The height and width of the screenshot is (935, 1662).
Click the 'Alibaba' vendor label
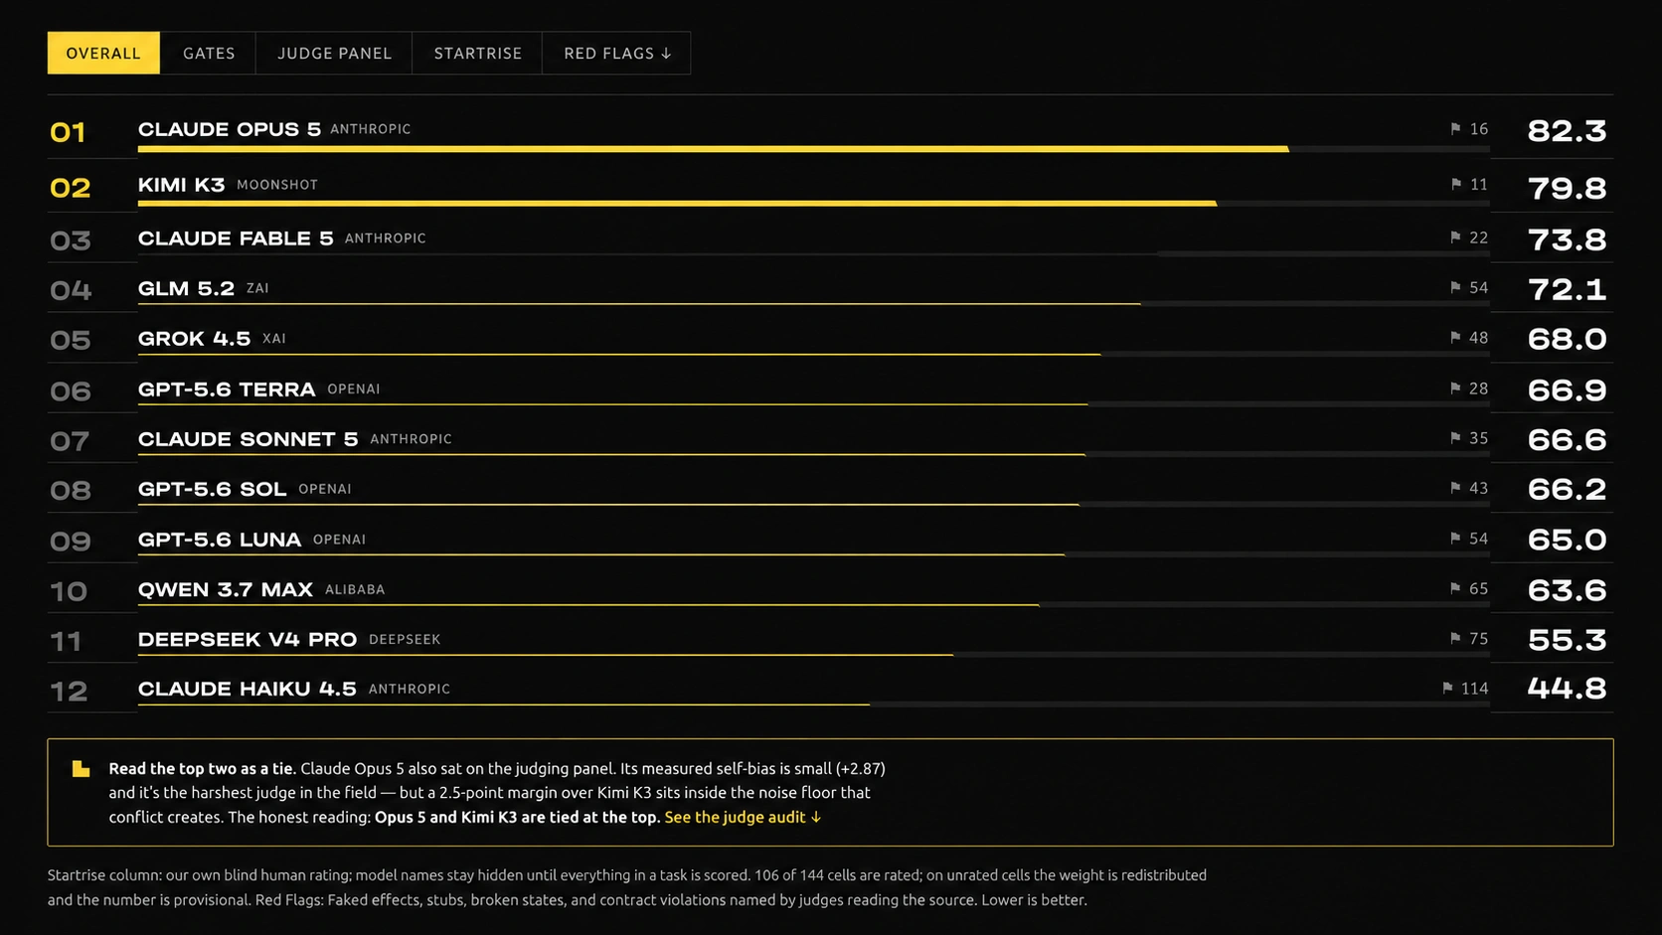pos(355,589)
